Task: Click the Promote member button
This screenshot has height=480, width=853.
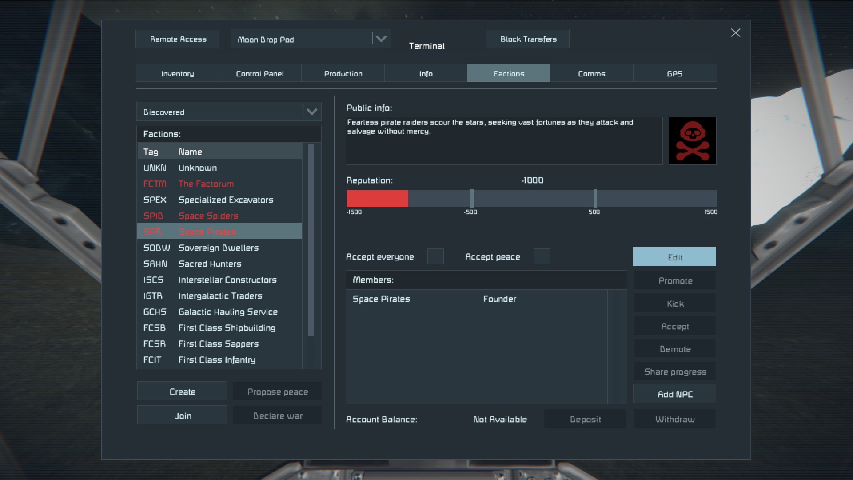Action: coord(674,280)
